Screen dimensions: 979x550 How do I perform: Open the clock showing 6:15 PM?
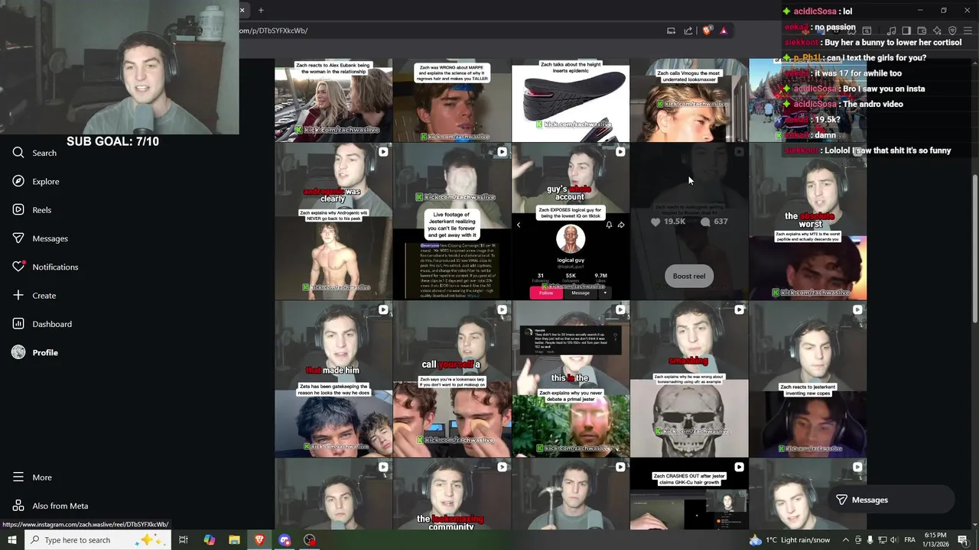935,540
